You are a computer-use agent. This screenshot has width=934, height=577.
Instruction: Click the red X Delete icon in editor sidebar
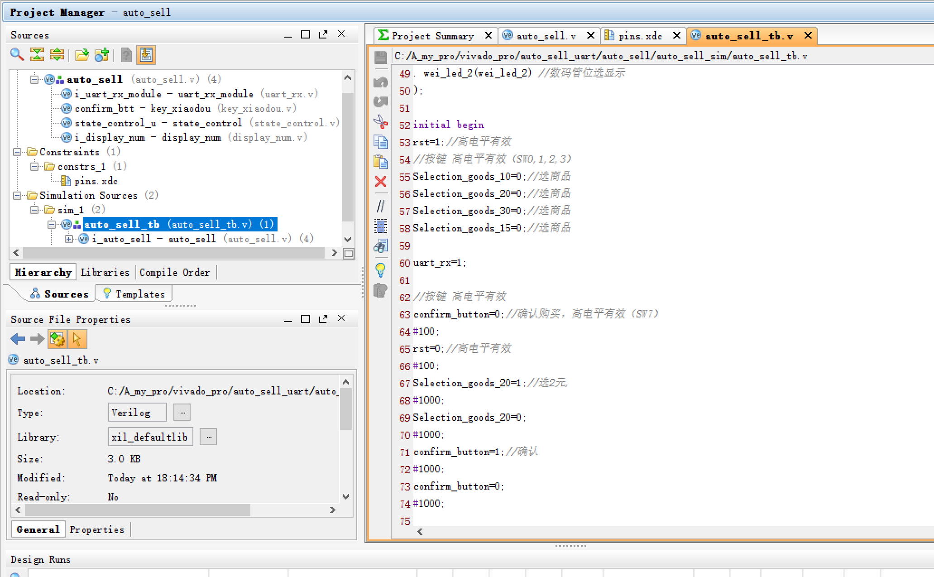[x=381, y=182]
